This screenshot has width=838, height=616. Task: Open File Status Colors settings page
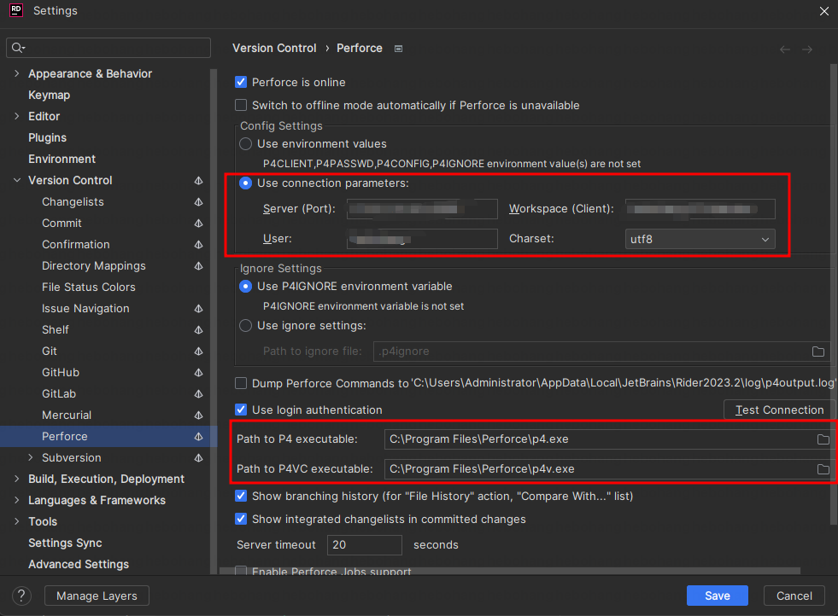click(x=89, y=288)
